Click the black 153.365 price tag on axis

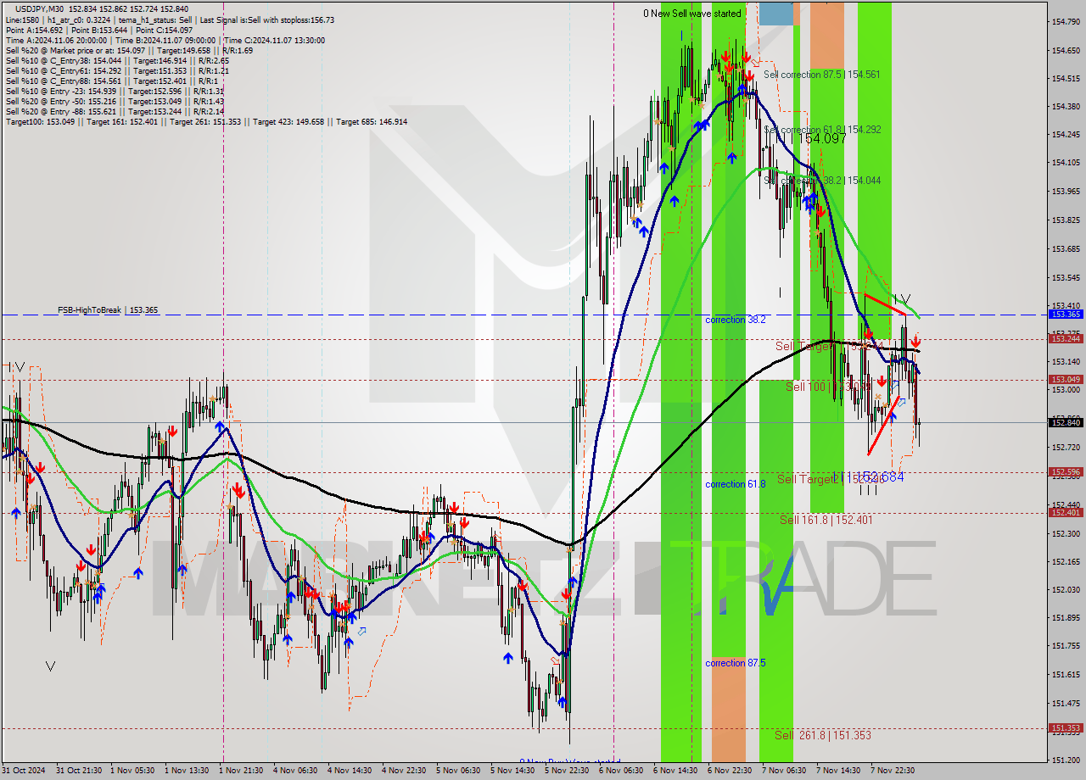1066,314
